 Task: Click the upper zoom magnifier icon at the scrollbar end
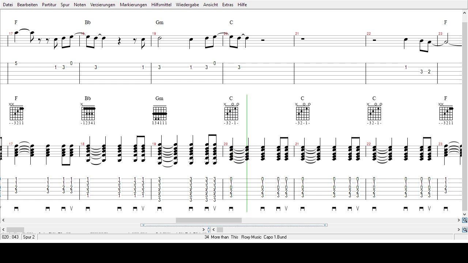(465, 220)
